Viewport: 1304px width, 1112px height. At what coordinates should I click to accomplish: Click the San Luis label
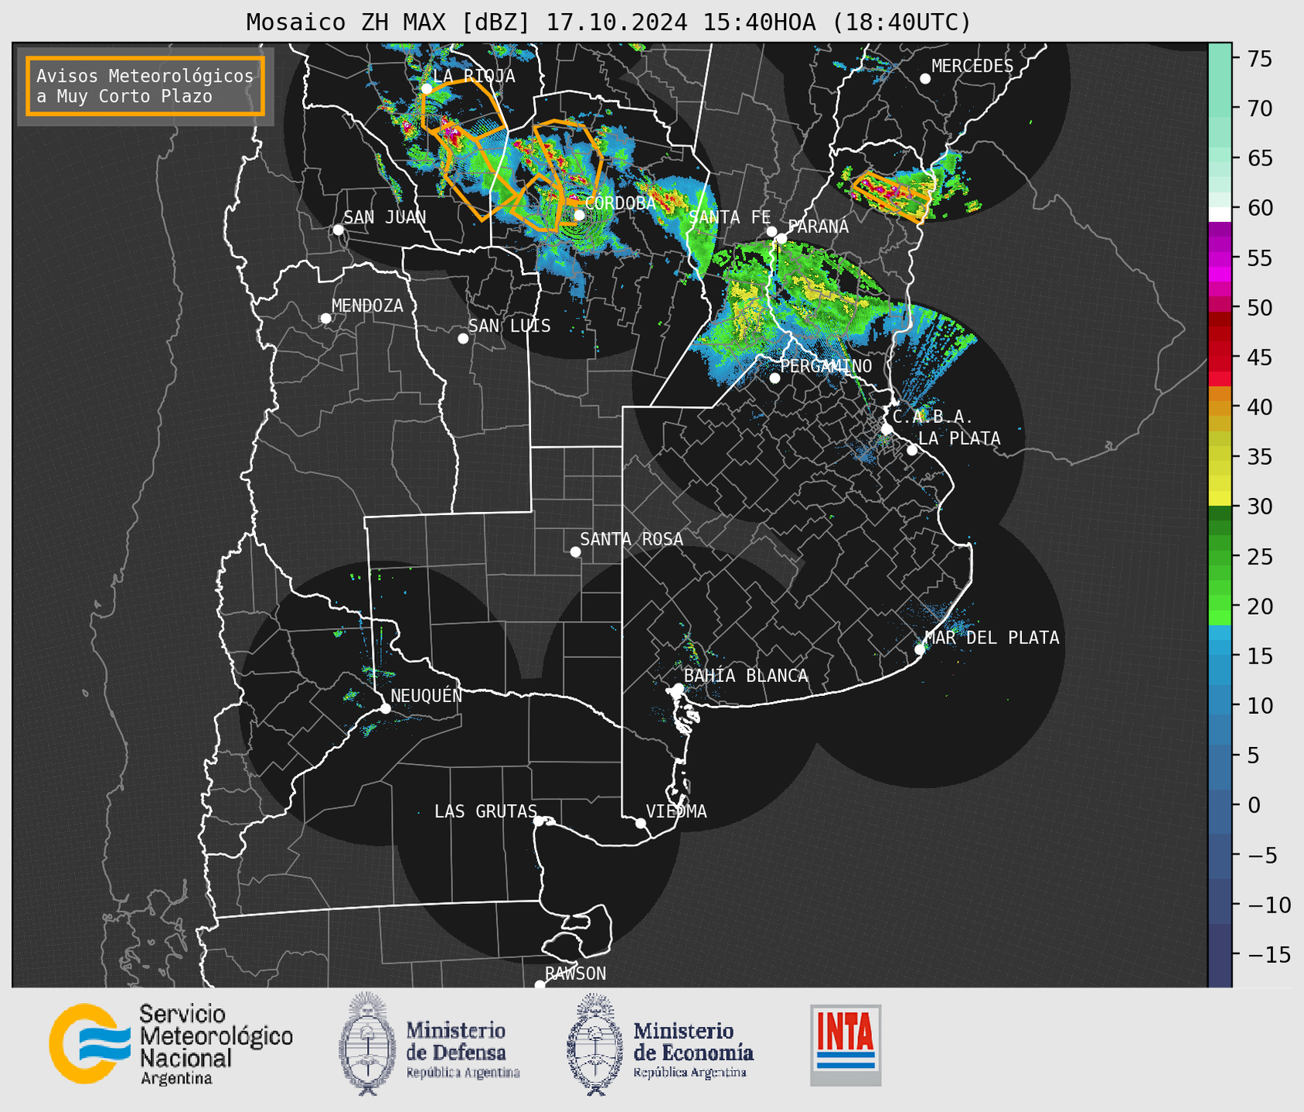(x=509, y=326)
